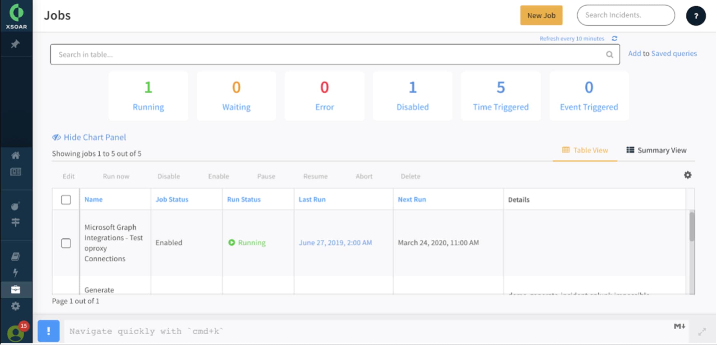Click the Search in table field

point(335,55)
